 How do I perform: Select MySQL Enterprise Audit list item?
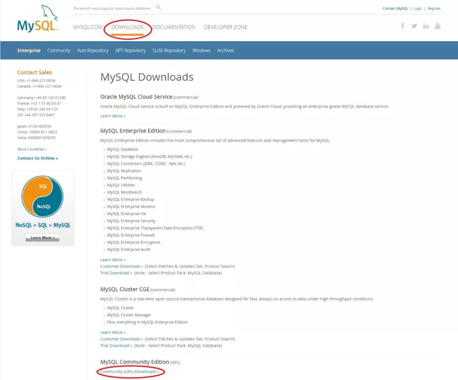coord(128,249)
